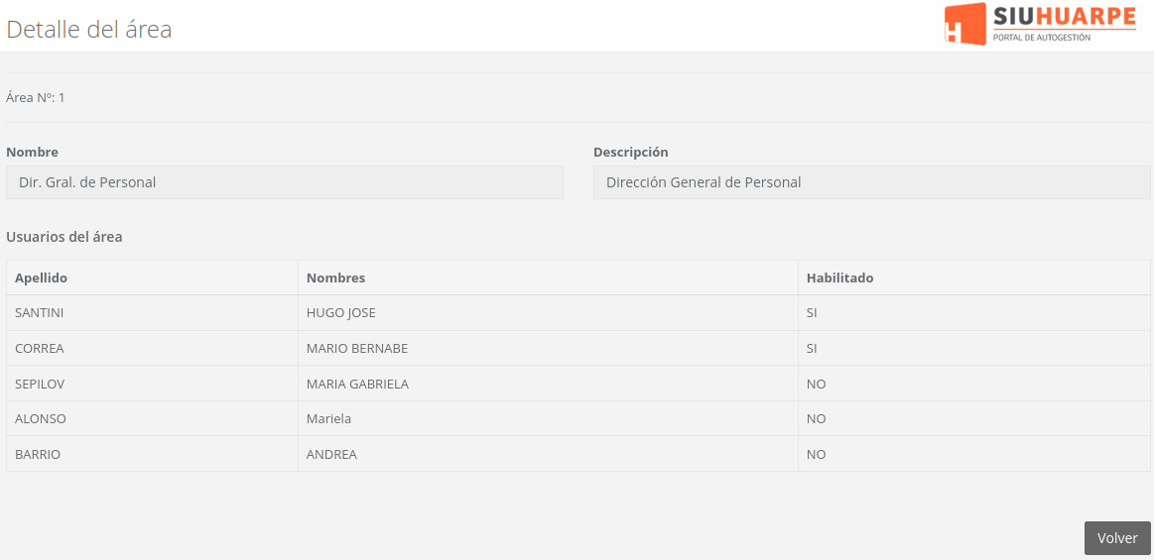Click the MARIA GABRIELA name cell

pos(357,384)
